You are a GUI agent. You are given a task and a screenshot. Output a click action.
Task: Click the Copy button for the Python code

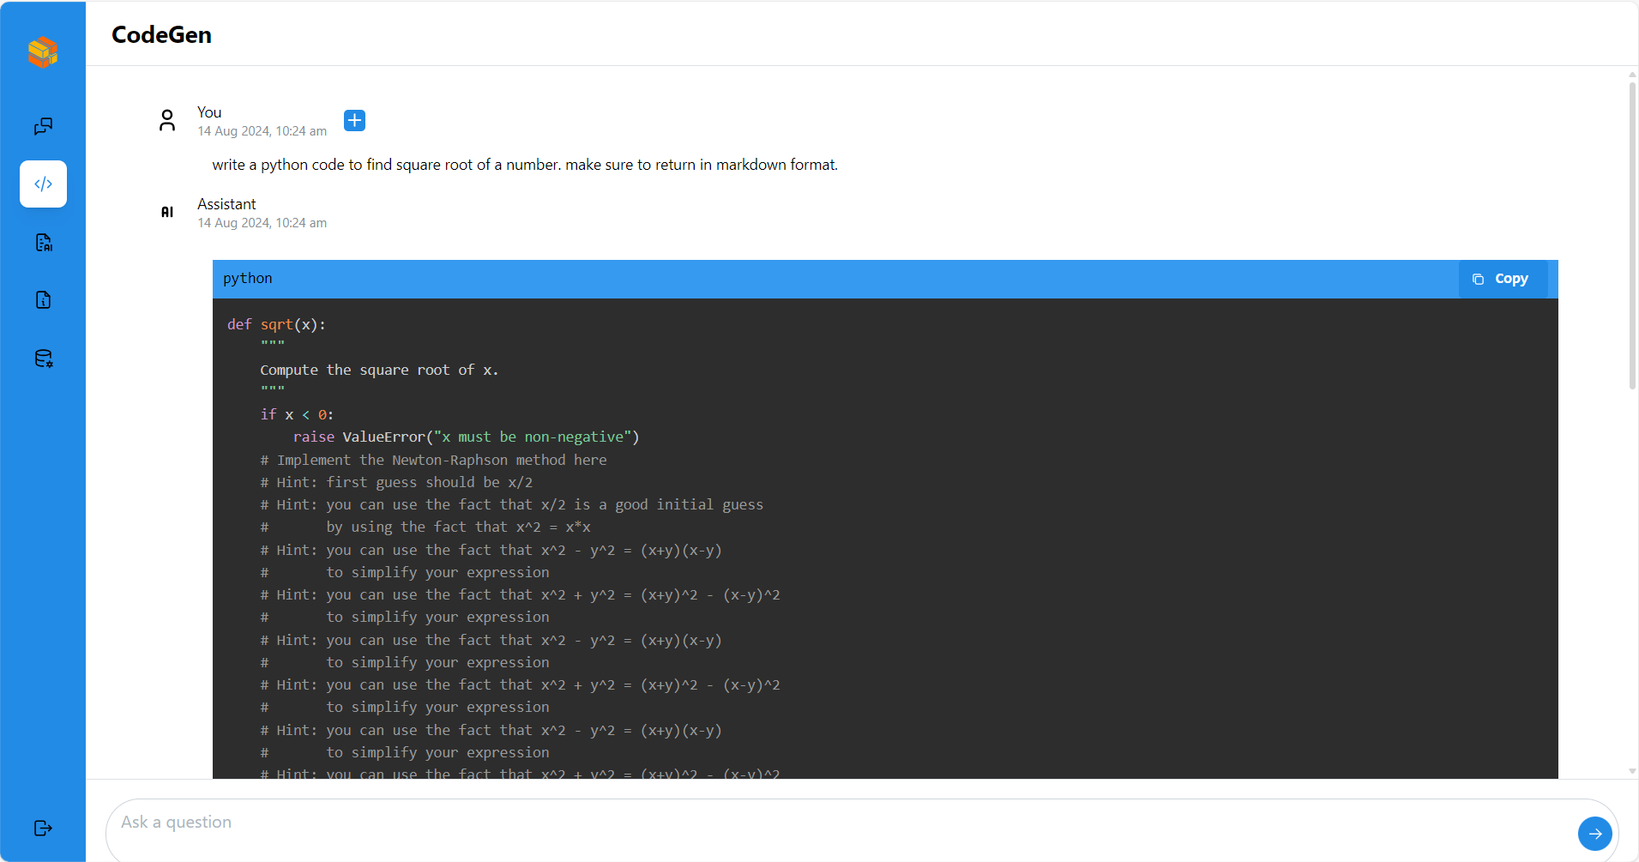[1503, 278]
